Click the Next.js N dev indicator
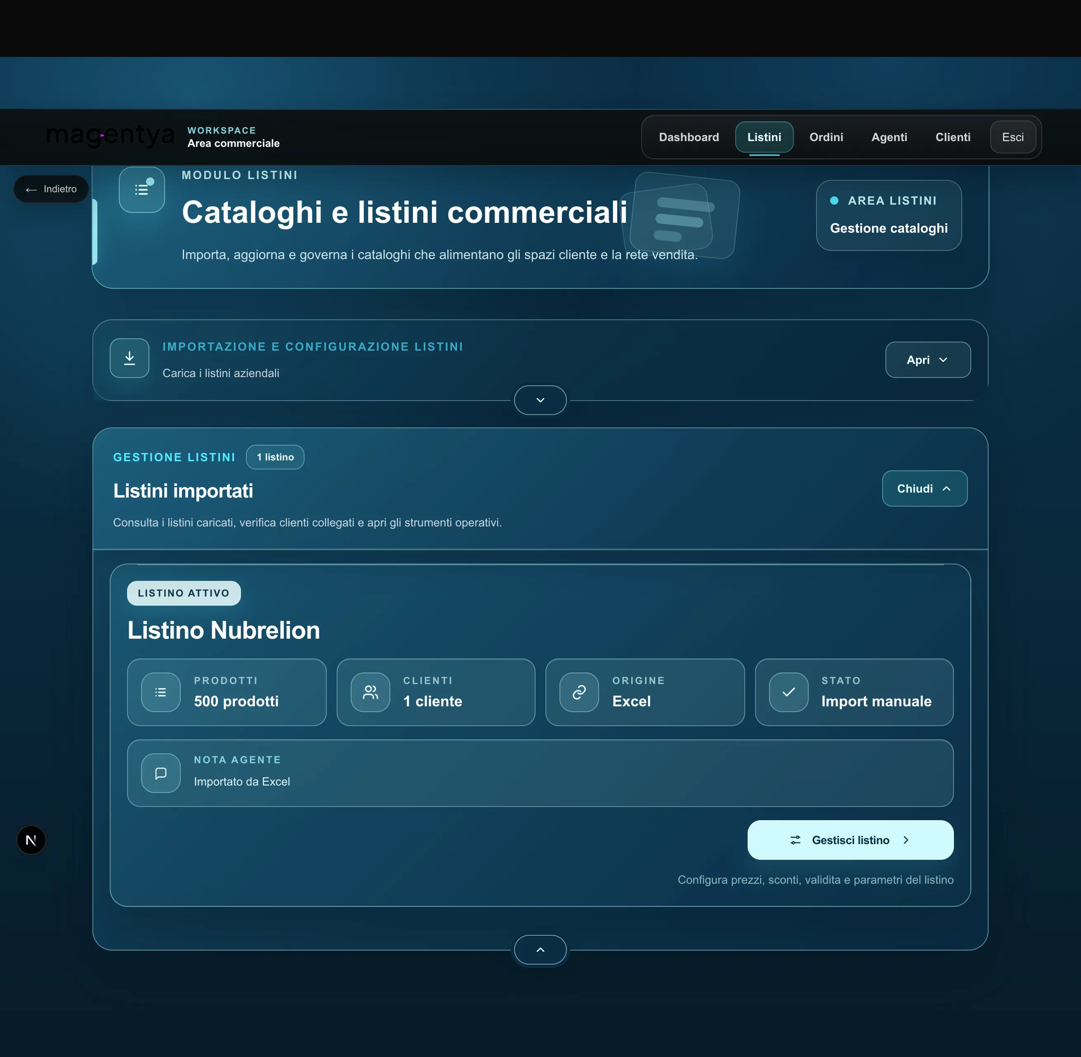The image size is (1081, 1057). [31, 840]
